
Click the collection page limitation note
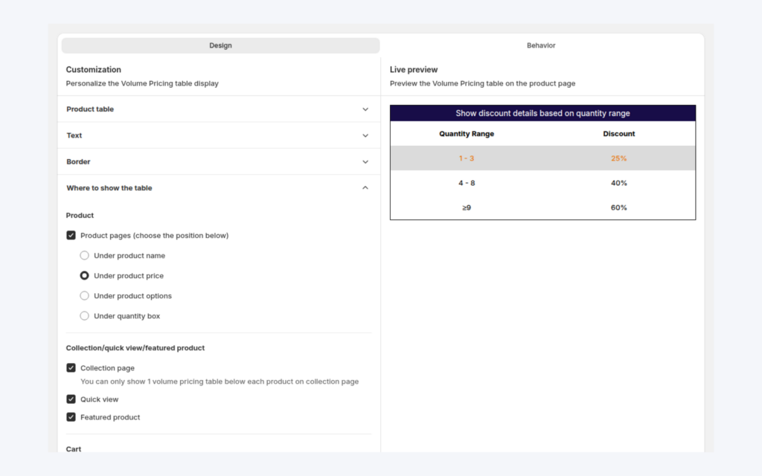[220, 382]
